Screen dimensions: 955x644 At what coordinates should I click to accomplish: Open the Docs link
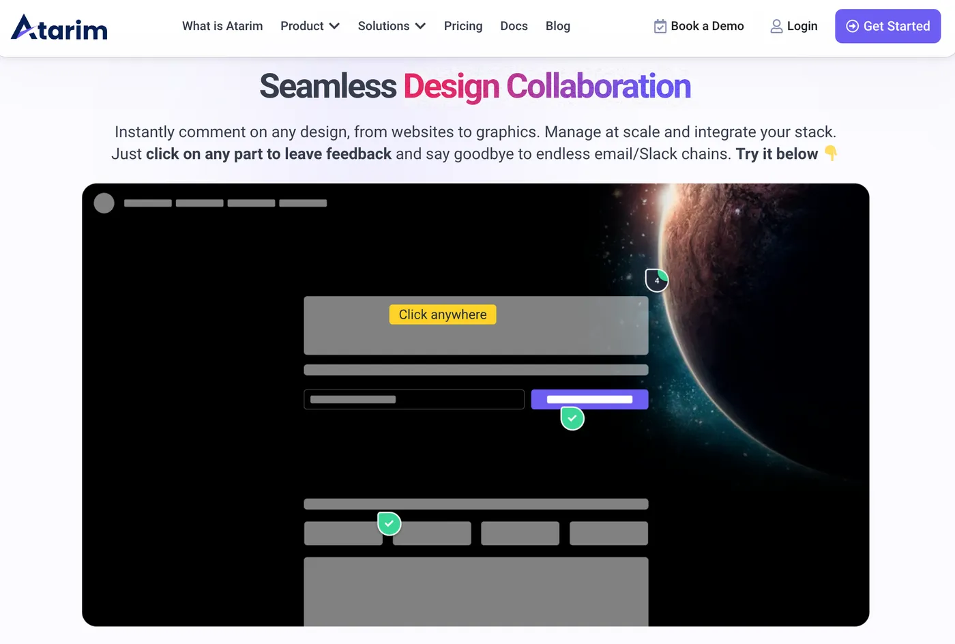[x=514, y=26]
